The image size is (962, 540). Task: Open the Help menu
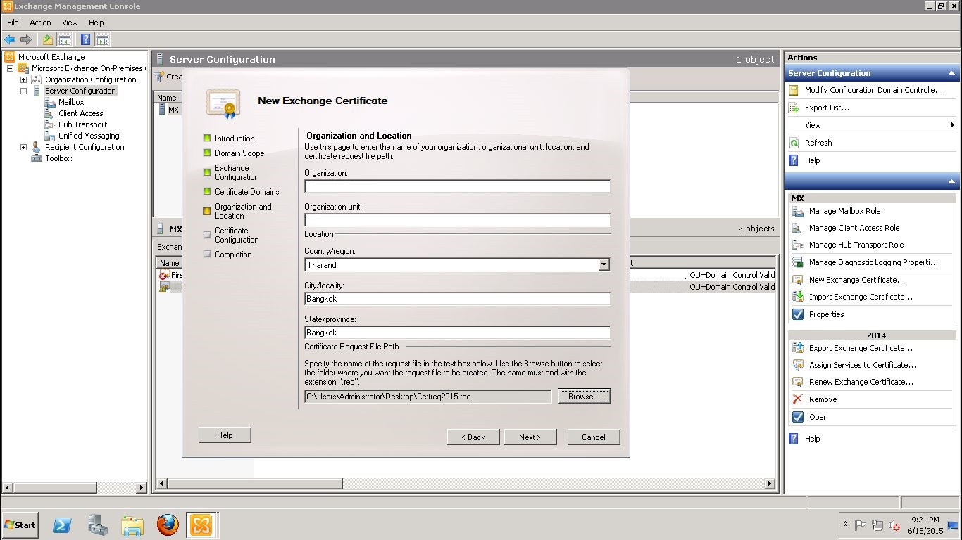(96, 22)
